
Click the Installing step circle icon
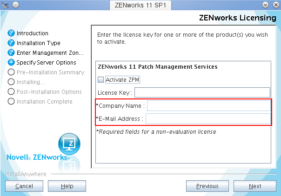click(12, 82)
